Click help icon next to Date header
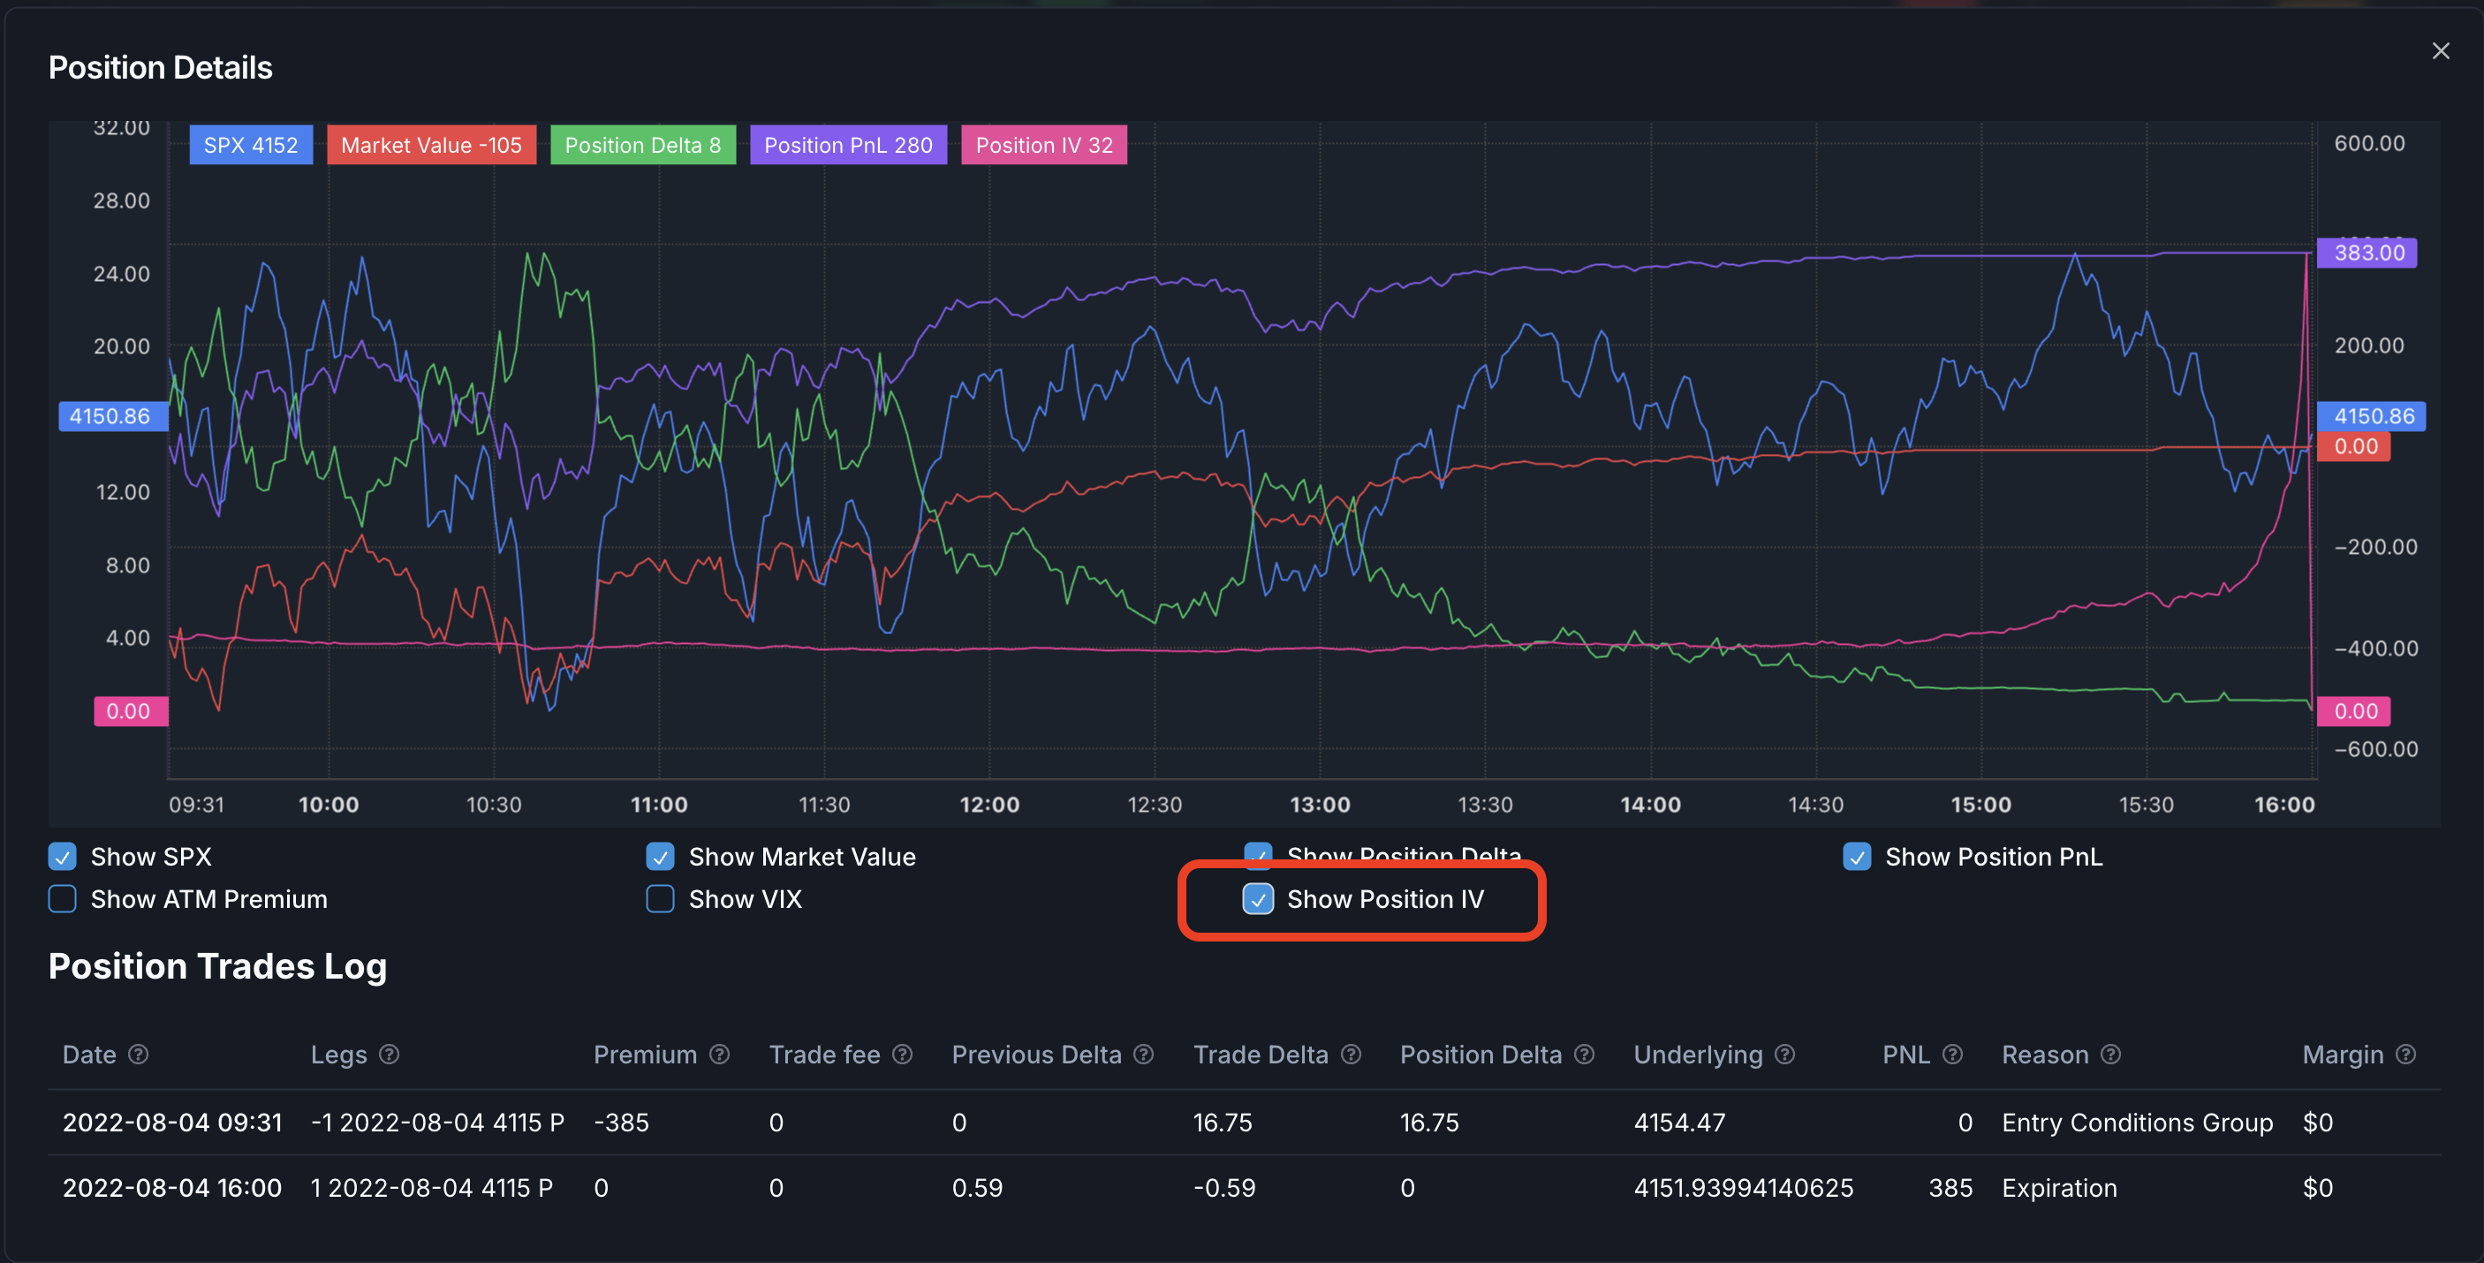Viewport: 2484px width, 1263px height. (x=138, y=1054)
